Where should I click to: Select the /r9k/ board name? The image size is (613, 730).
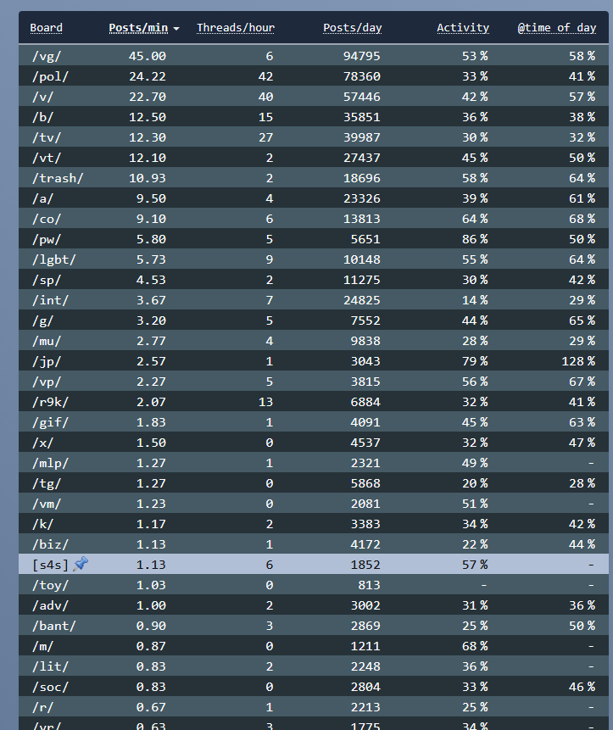coord(50,402)
